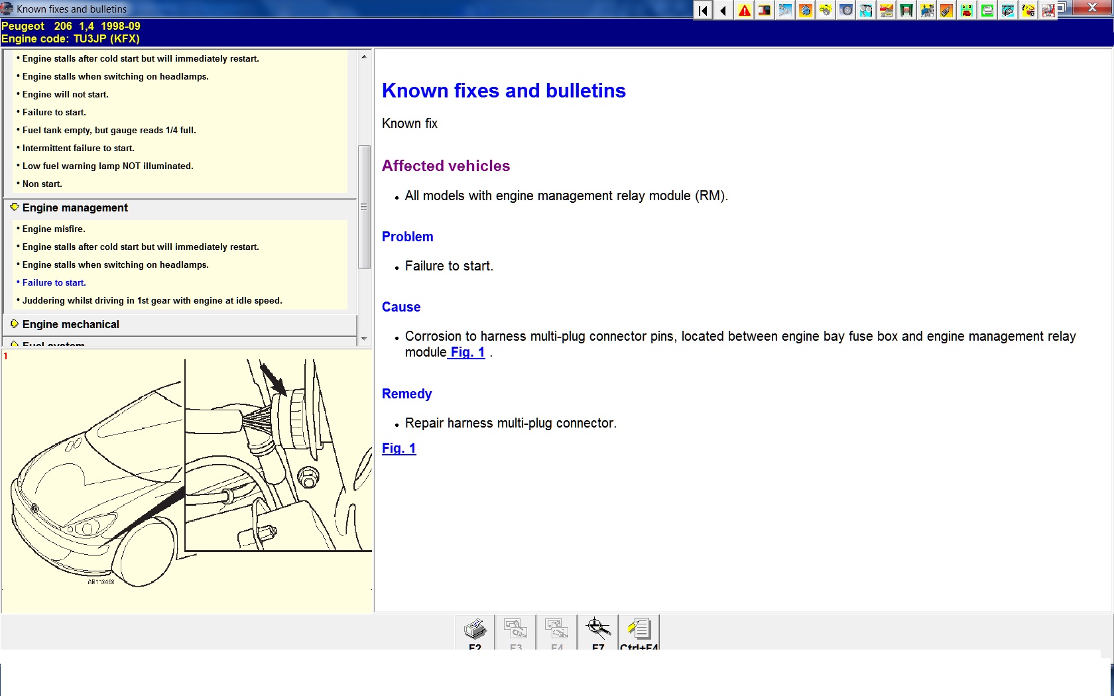This screenshot has width=1114, height=696.
Task: Open 'Fig. 1' link in the Cause paragraph
Action: (467, 353)
